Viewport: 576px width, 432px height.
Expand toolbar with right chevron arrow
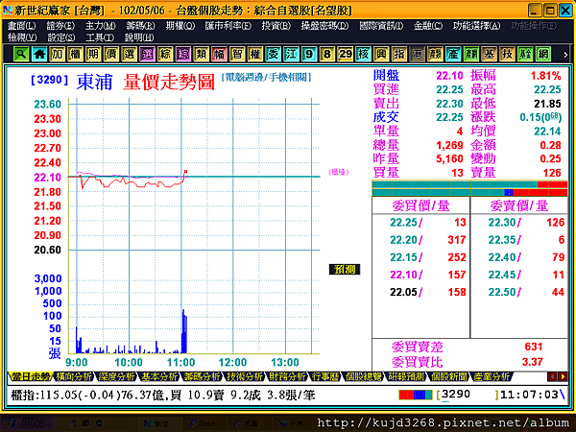[x=565, y=55]
